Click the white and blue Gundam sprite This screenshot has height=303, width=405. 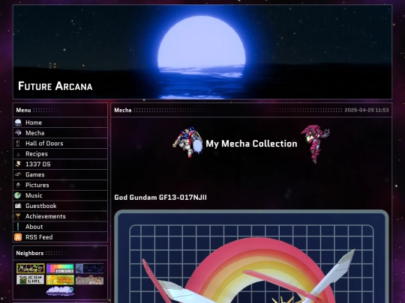tap(187, 142)
